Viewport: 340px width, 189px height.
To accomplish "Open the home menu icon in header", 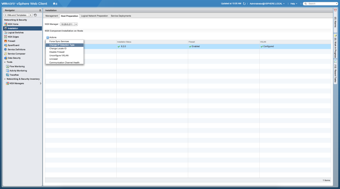I will click(55, 4).
